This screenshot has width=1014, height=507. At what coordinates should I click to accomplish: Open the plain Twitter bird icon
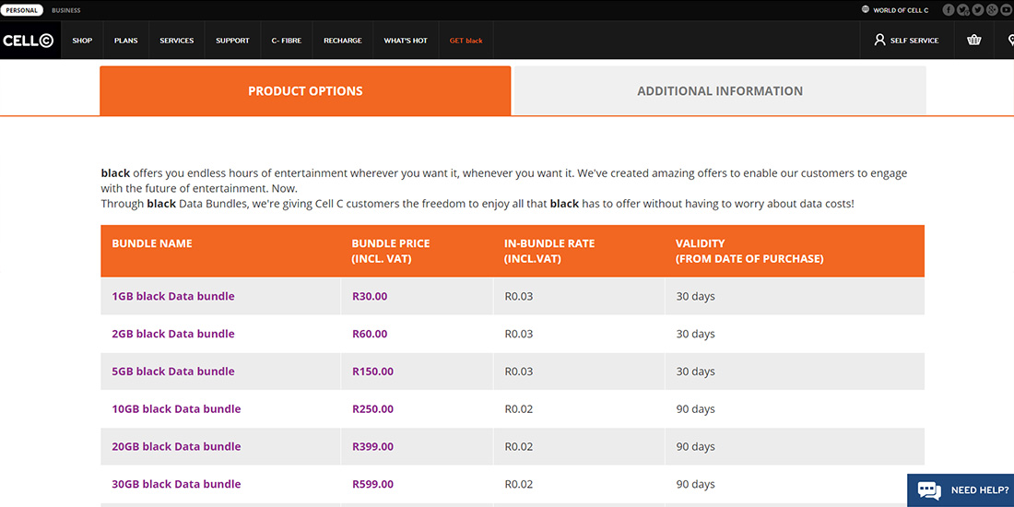click(978, 10)
